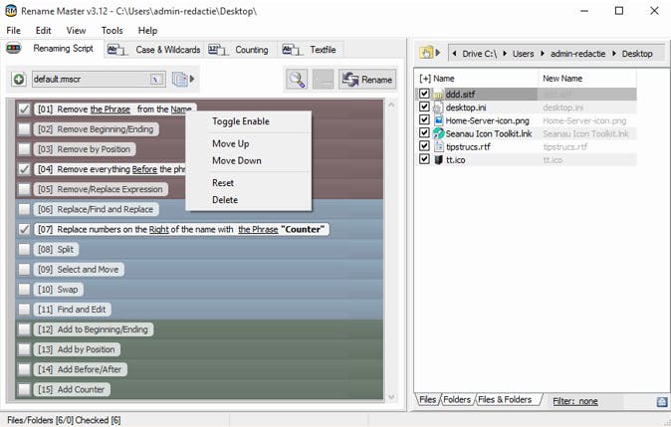The width and height of the screenshot is (671, 427).
Task: Select step 11 Find and Edit
Action: pos(73,310)
